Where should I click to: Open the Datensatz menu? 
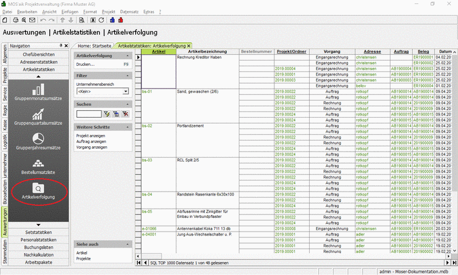tap(129, 11)
